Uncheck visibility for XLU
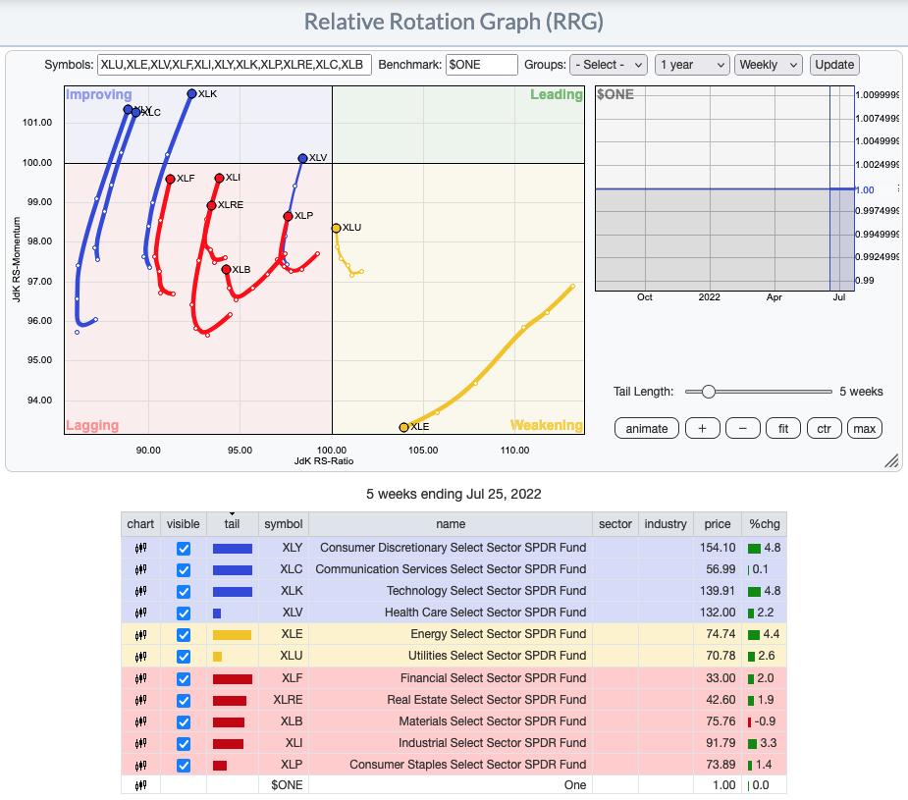 tap(184, 657)
